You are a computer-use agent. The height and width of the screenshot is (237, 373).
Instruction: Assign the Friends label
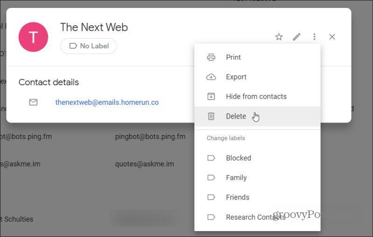tap(257, 197)
